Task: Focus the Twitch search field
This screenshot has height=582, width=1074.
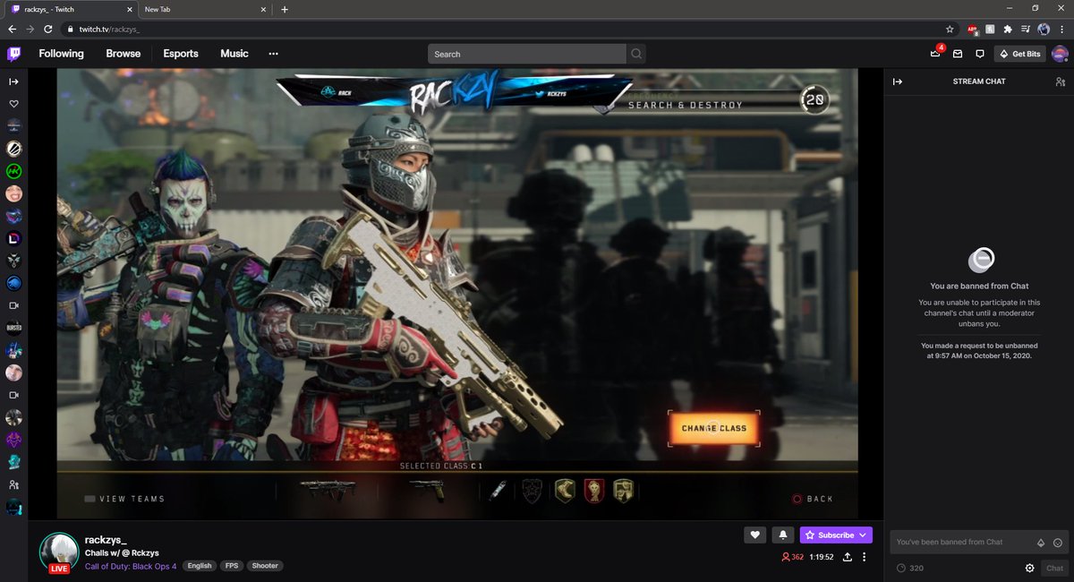Action: pyautogui.click(x=527, y=54)
